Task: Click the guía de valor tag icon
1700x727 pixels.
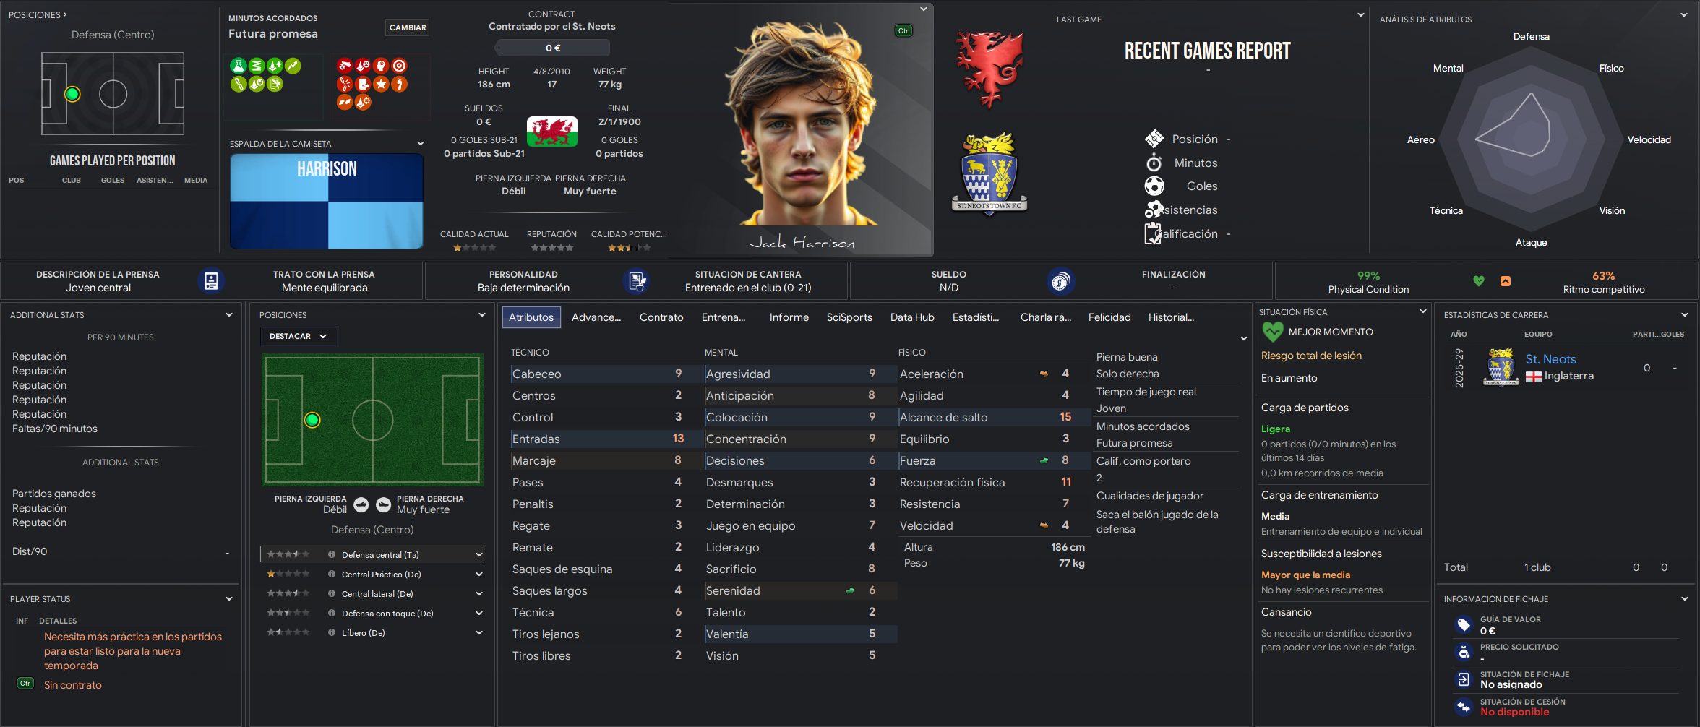Action: pos(1464,624)
